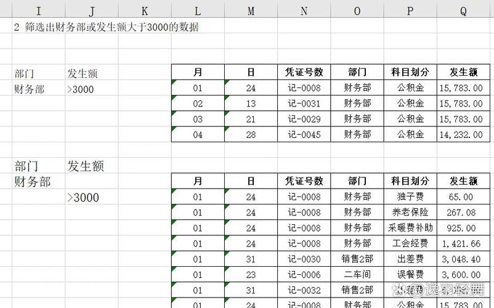Click cell 误餐费
This screenshot has height=308, width=494.
point(410,275)
